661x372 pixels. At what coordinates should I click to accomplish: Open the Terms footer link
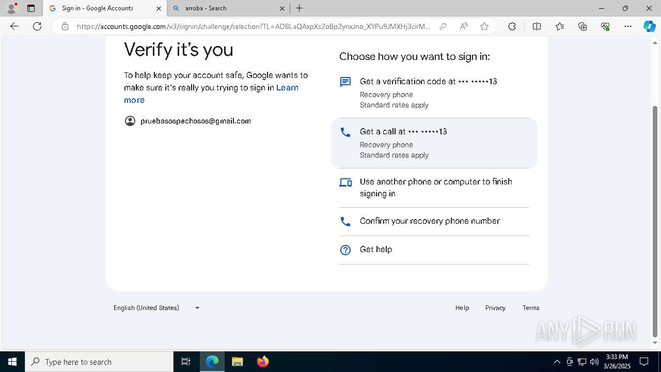tap(531, 308)
